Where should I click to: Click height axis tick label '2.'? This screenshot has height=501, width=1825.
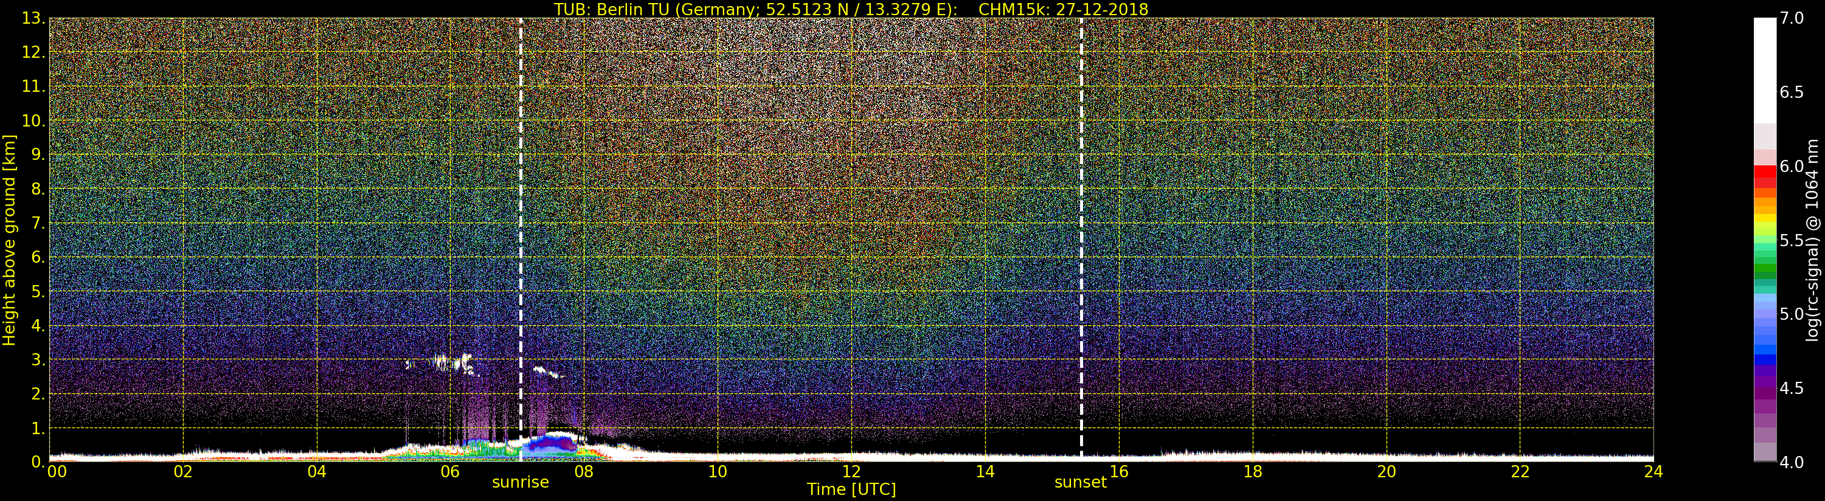point(38,394)
